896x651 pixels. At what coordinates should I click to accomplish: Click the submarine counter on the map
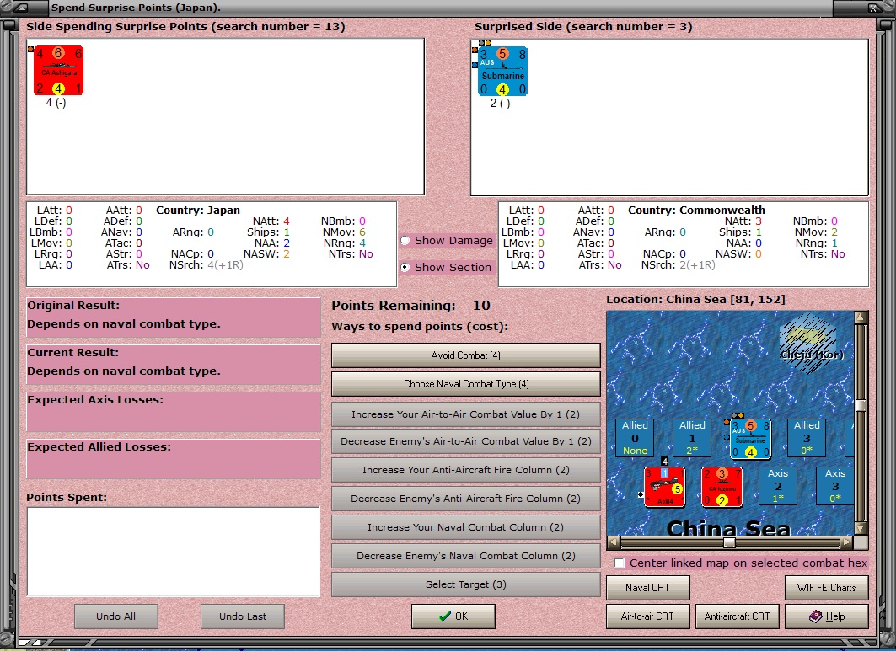click(x=750, y=438)
